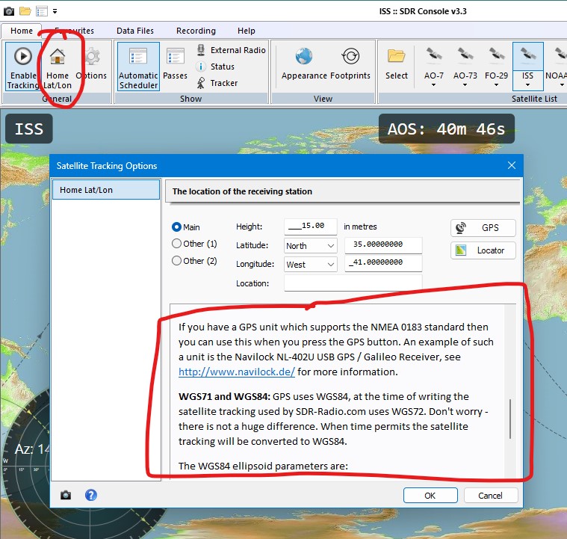This screenshot has width=567, height=539.
Task: Expand the AO-7 satellite dropdown arrow
Action: [x=433, y=85]
